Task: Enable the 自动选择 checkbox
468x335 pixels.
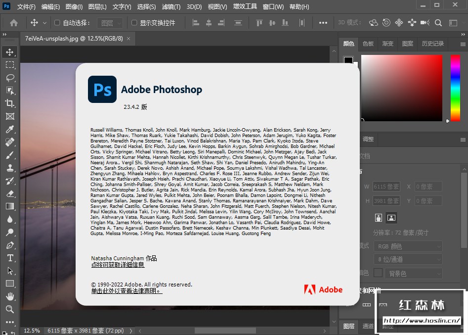Action: pyautogui.click(x=57, y=23)
